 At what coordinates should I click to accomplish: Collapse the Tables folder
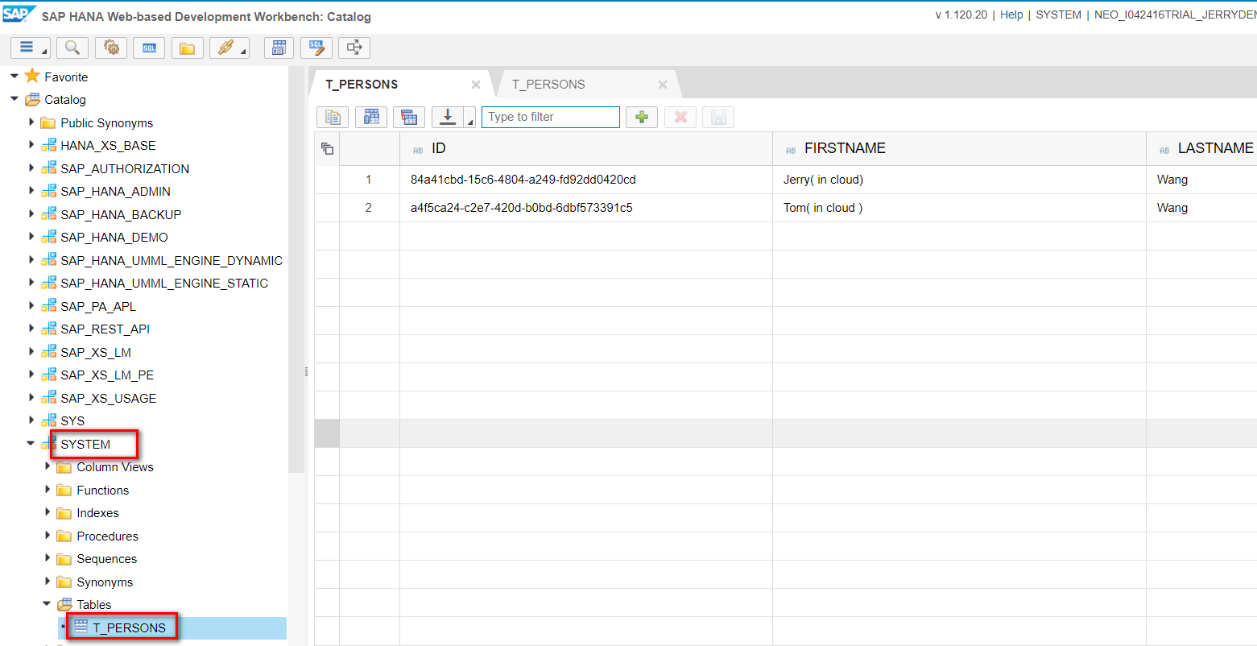(x=47, y=604)
